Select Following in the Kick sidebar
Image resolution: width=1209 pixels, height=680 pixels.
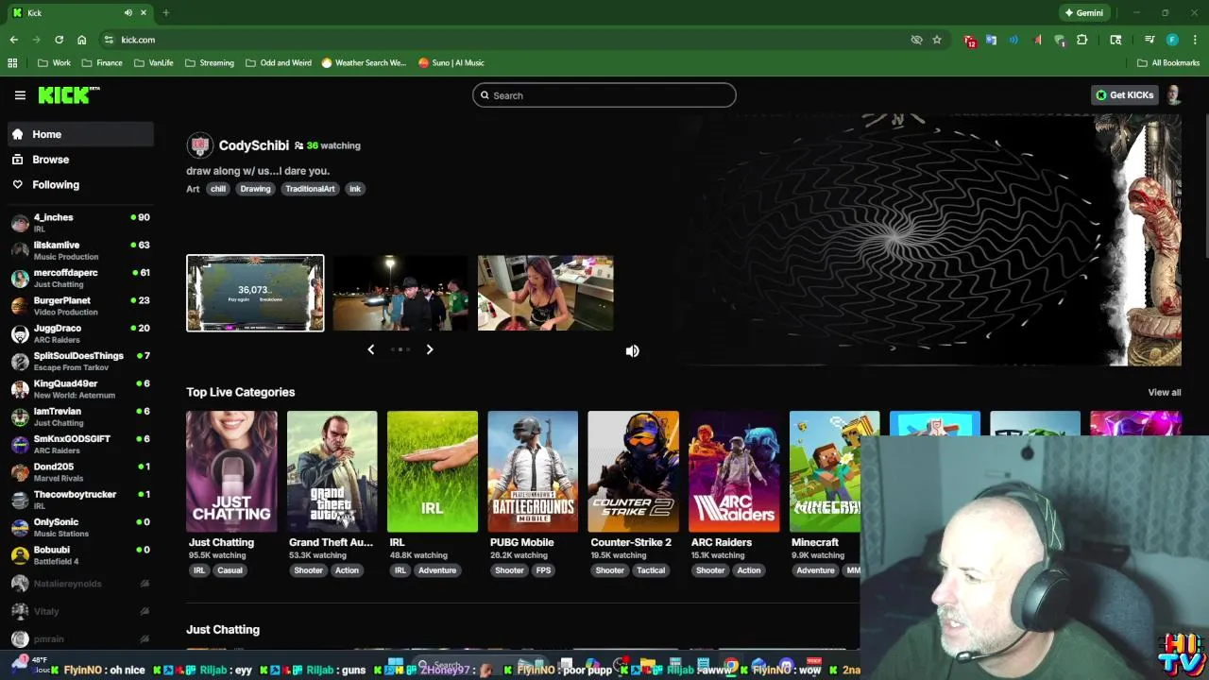coord(80,185)
